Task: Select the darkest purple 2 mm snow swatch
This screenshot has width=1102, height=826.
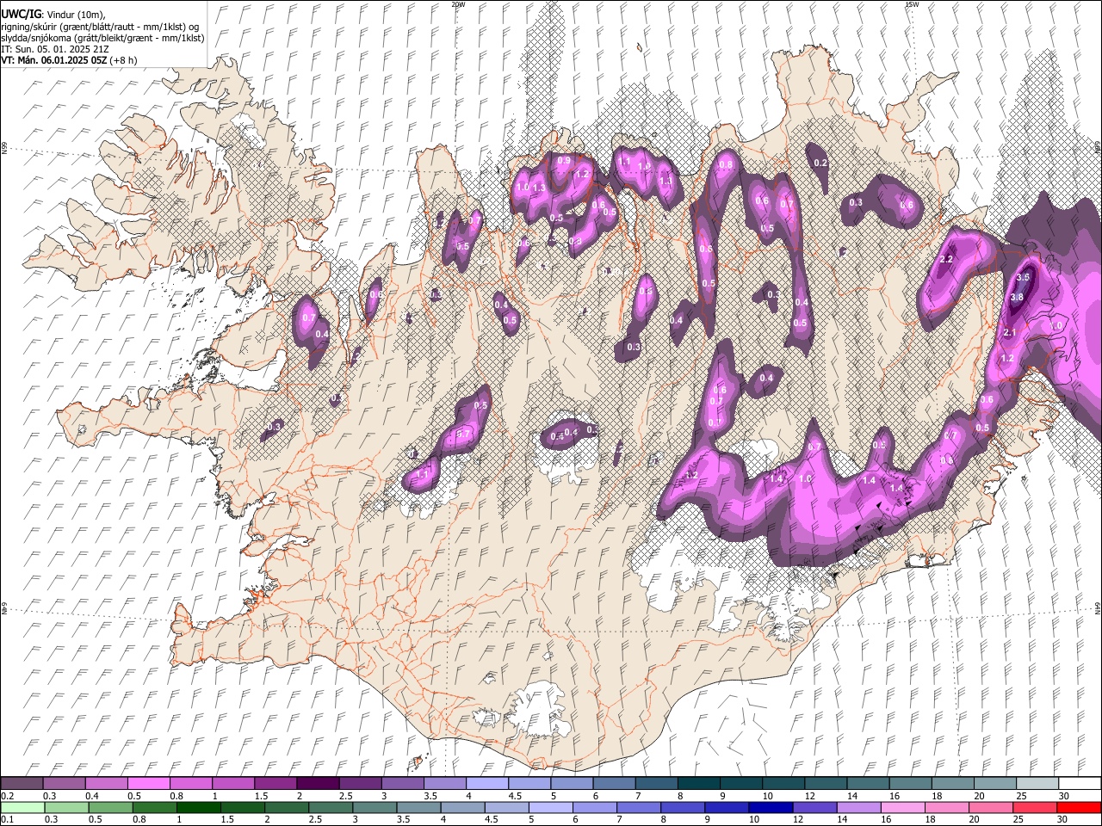Action: point(318,783)
